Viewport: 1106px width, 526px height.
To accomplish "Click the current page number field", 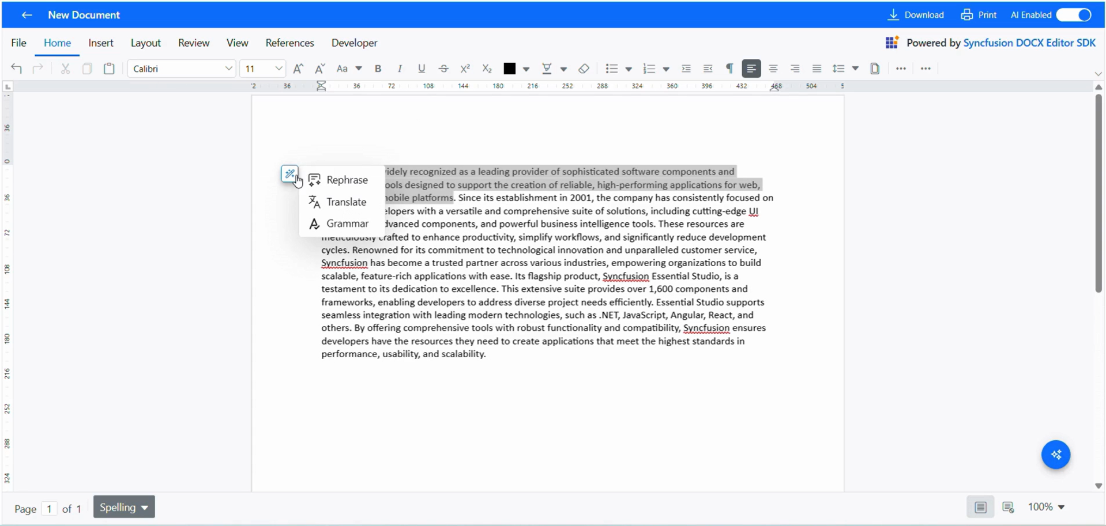I will point(50,509).
